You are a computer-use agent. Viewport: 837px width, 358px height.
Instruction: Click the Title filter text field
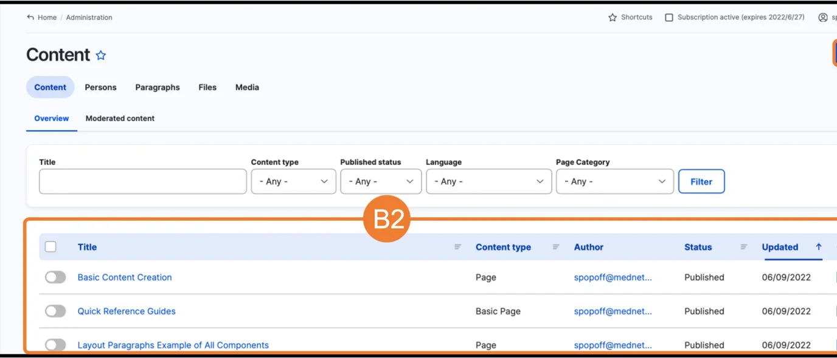tap(143, 181)
